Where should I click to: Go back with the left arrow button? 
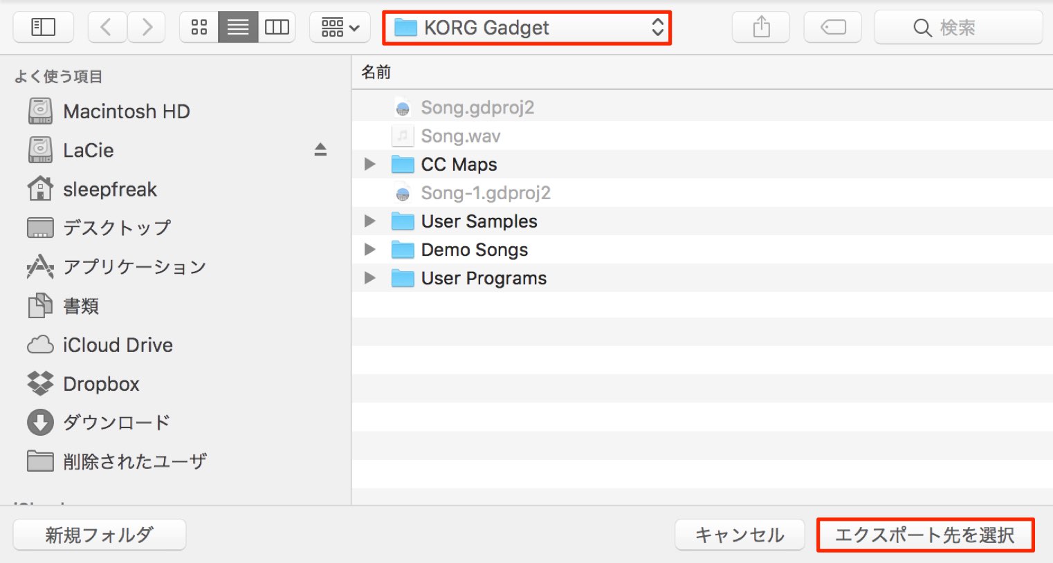click(x=107, y=28)
